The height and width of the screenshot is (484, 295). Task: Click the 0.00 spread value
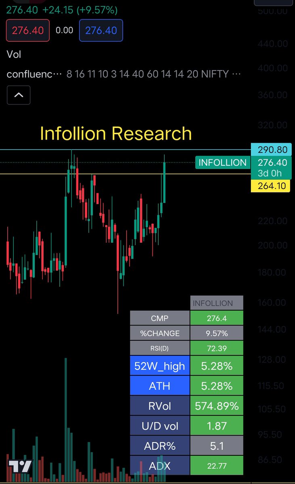pos(65,31)
